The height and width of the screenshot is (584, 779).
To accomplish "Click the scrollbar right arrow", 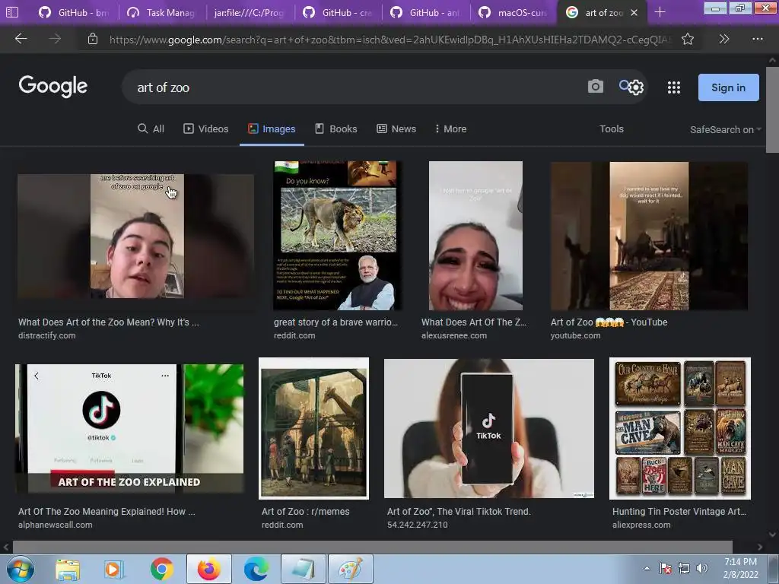I will point(760,547).
